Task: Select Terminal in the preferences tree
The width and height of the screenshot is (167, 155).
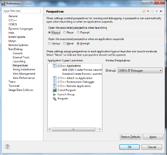Action: coord(14,86)
